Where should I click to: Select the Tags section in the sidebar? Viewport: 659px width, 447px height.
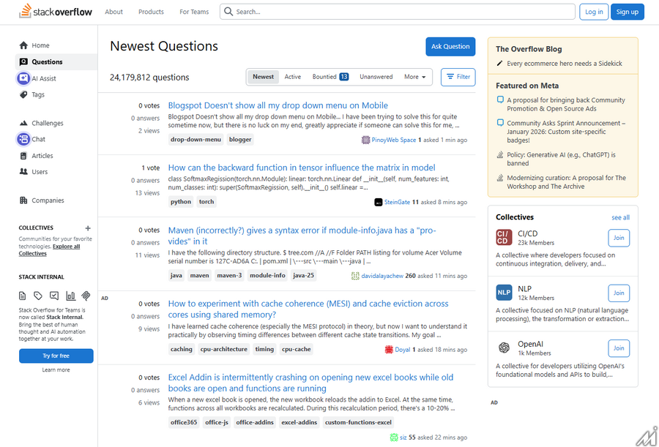(x=34, y=94)
